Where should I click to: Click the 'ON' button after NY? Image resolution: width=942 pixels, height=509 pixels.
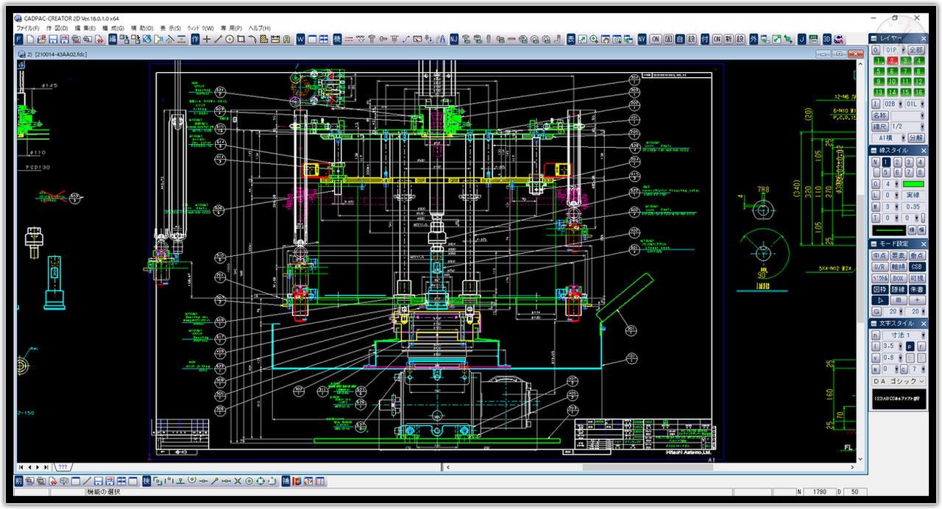tap(656, 38)
